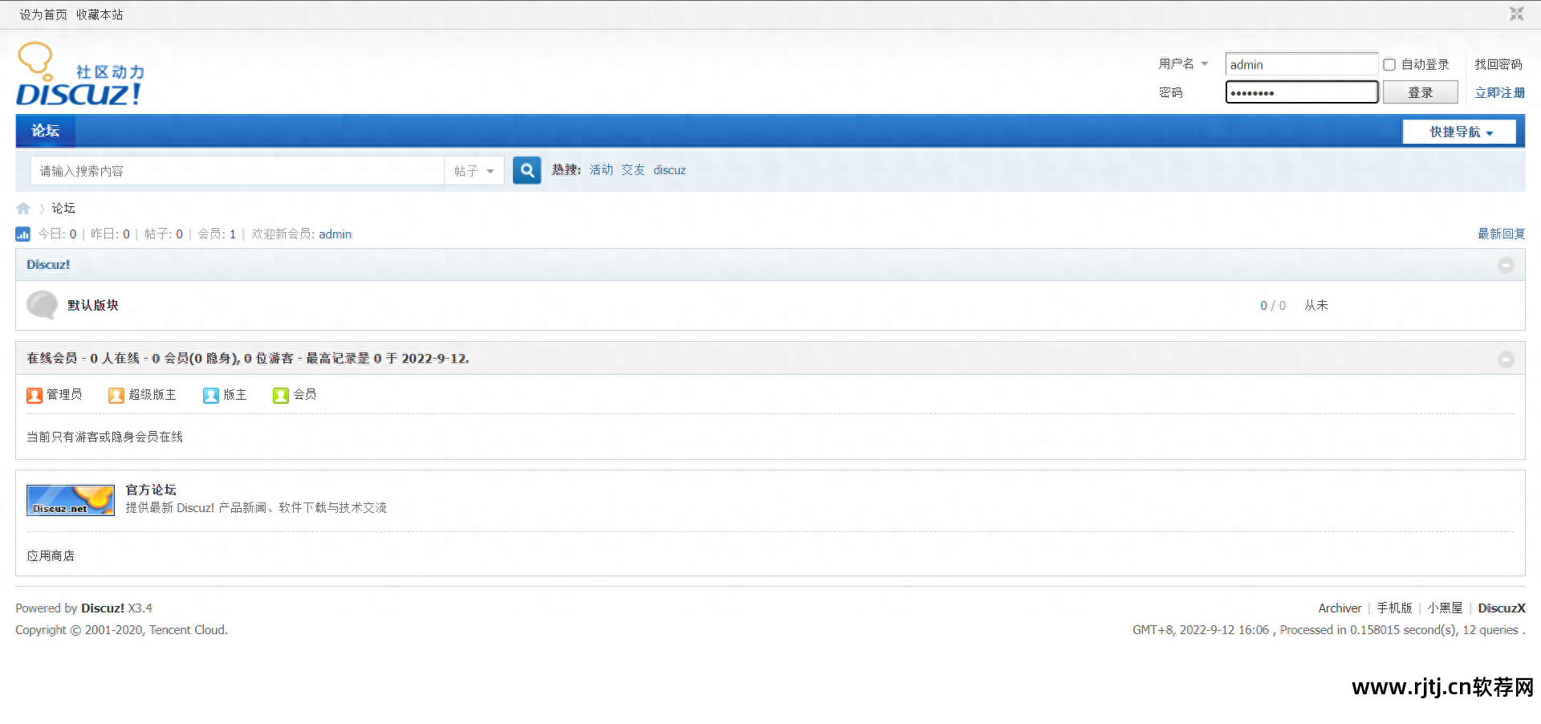Screen dimensions: 1541x724
Task: Click the 超级版主 legend icon
Action: (x=116, y=395)
